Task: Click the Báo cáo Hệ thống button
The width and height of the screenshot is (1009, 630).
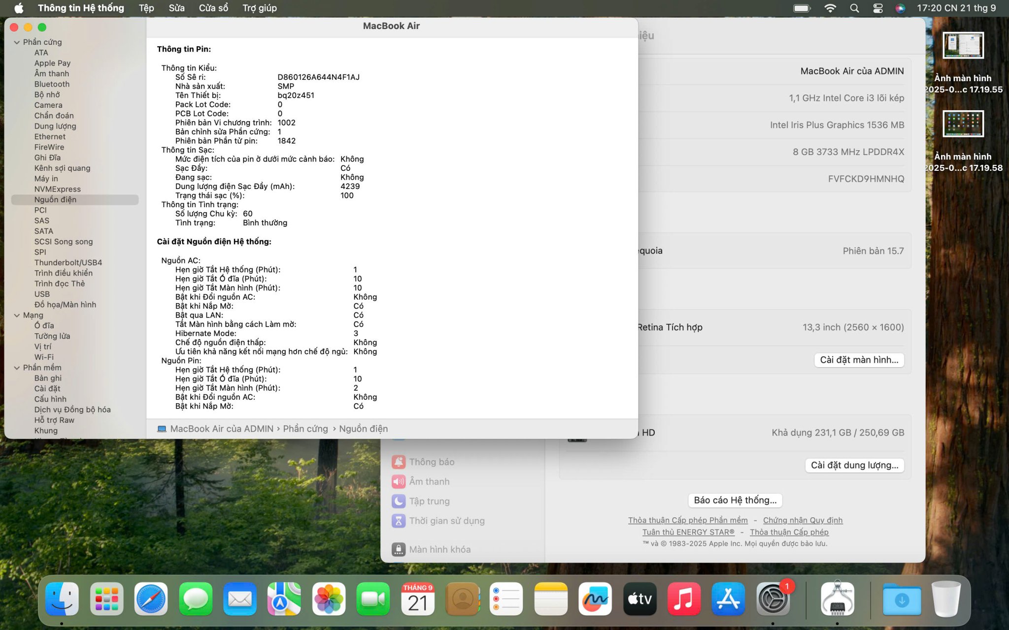Action: pos(735,500)
